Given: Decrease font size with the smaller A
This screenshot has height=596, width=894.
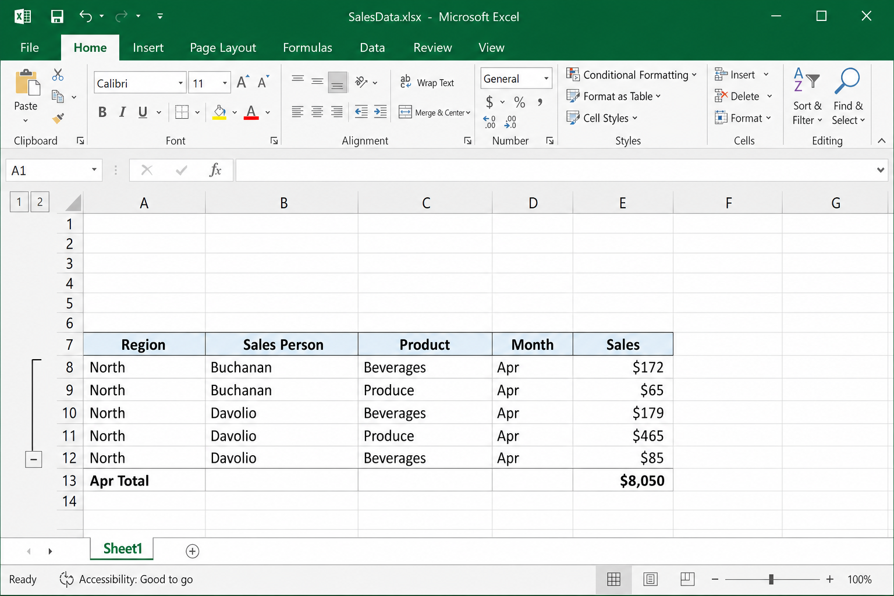Looking at the screenshot, I should pyautogui.click(x=263, y=82).
